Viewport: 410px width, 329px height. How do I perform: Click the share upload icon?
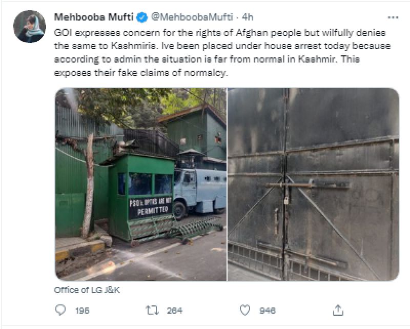tap(338, 310)
